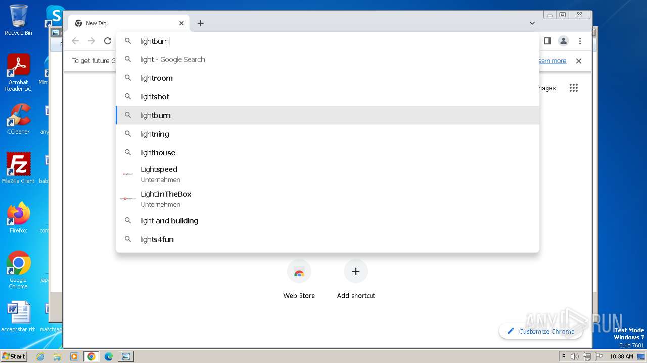Open Skype desktop shortcut

tap(55, 16)
